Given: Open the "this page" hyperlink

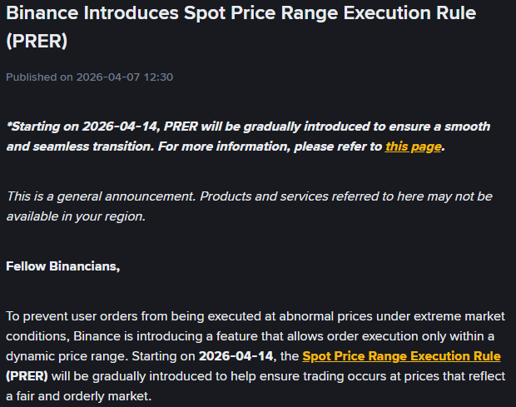Looking at the screenshot, I should 413,146.
